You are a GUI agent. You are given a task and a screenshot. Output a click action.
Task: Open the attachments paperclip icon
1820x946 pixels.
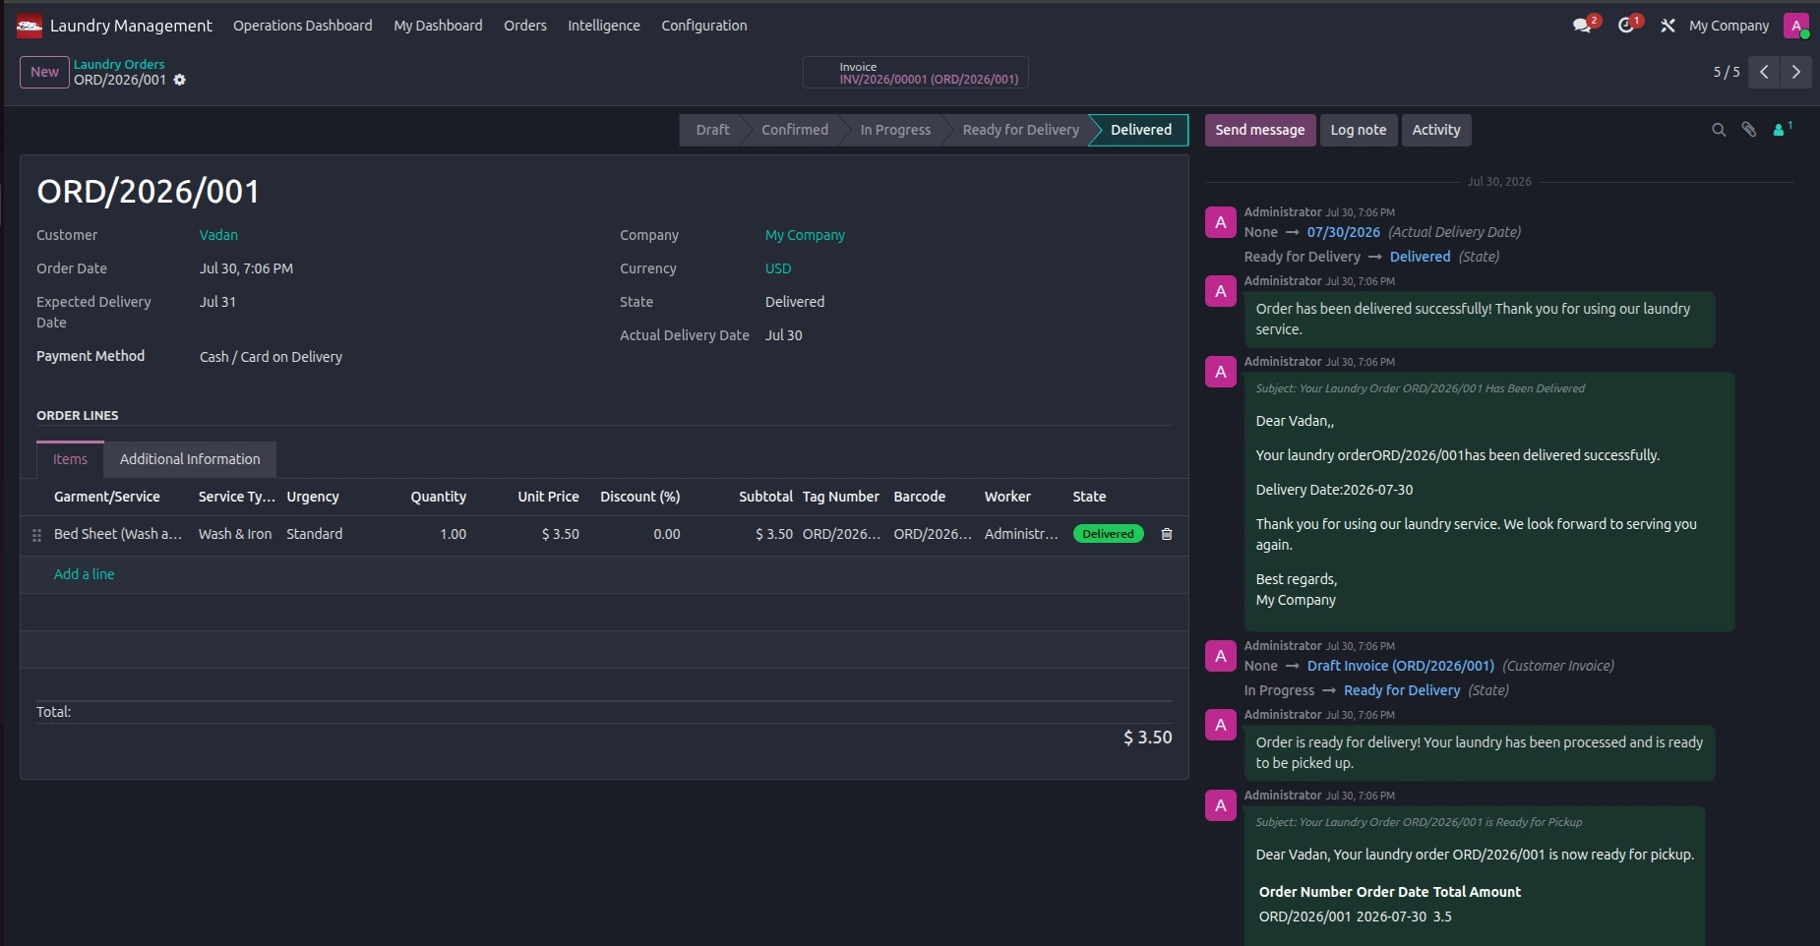coord(1749,130)
